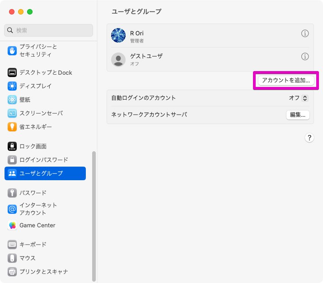The width and height of the screenshot is (323, 283).
Task: Open the スクリーンセーバ icon
Action: pyautogui.click(x=12, y=113)
